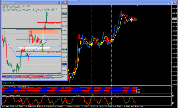The image size is (178, 108).
Task: Click the 'ADR 1.00 20051027 01 Mod 01' line
Action: [x=11, y=7]
